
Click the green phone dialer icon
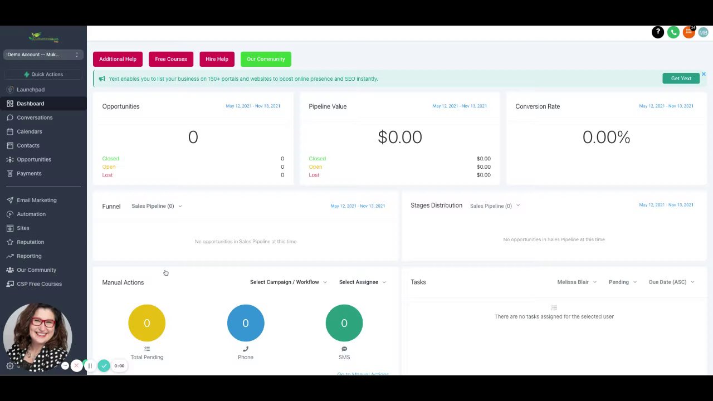[x=673, y=32]
